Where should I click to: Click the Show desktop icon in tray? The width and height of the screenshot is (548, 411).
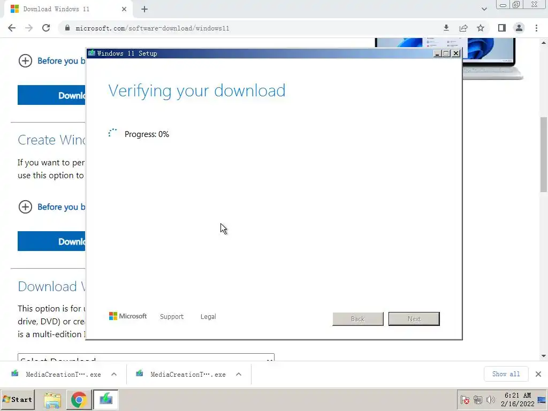tap(542, 400)
